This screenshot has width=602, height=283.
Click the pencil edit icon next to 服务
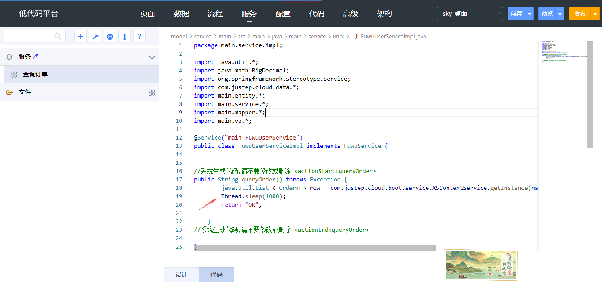(x=36, y=57)
